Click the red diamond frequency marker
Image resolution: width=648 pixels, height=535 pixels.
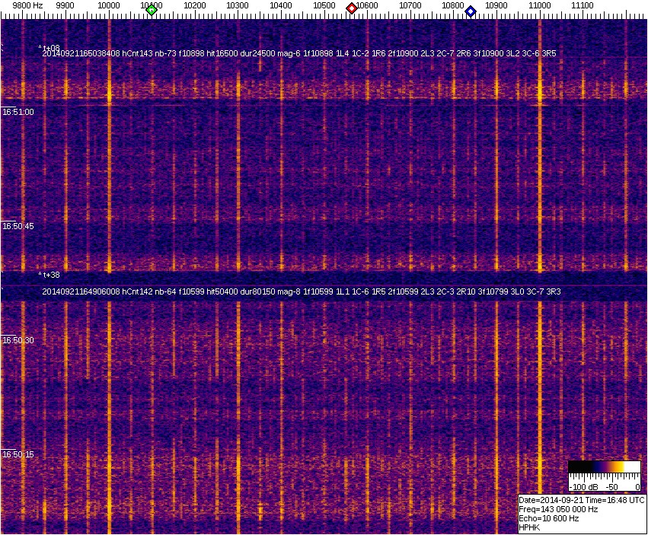tap(352, 8)
